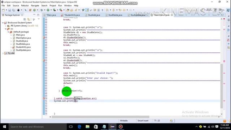Image resolution: width=231 pixels, height=130 pixels.
Task: Click the New Java Package icon
Action: click(x=30, y=10)
